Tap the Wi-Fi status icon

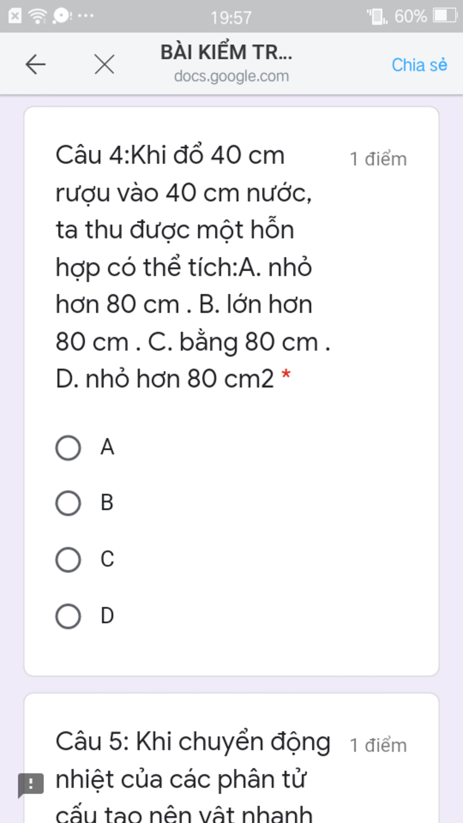coord(38,16)
